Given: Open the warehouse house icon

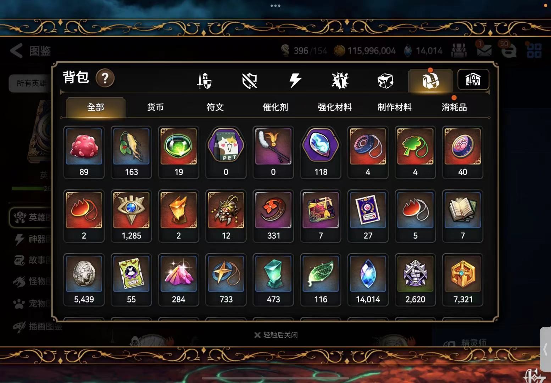Looking at the screenshot, I should click(x=473, y=79).
